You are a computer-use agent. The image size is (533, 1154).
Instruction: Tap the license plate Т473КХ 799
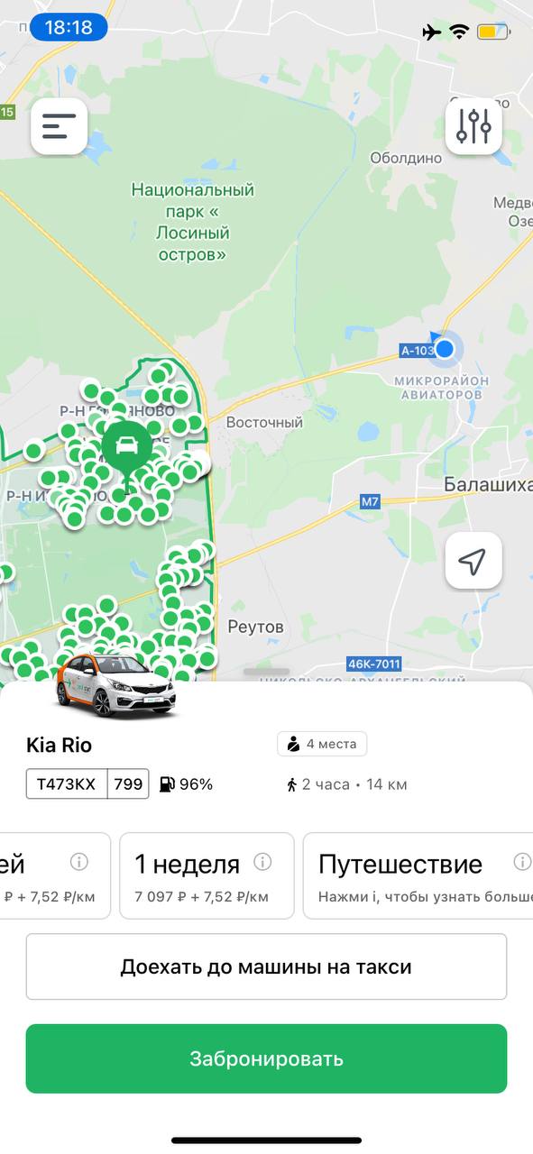click(x=87, y=784)
